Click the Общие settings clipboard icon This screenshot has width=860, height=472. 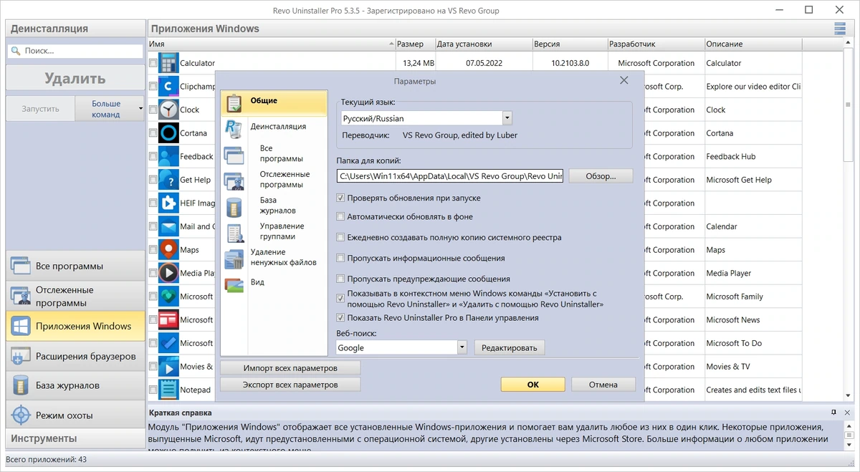pos(234,102)
